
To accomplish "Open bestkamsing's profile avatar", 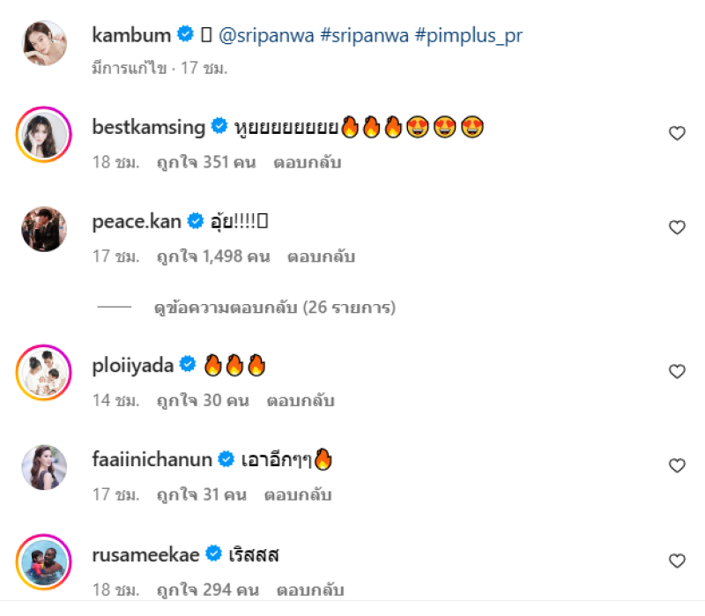I will pyautogui.click(x=44, y=136).
